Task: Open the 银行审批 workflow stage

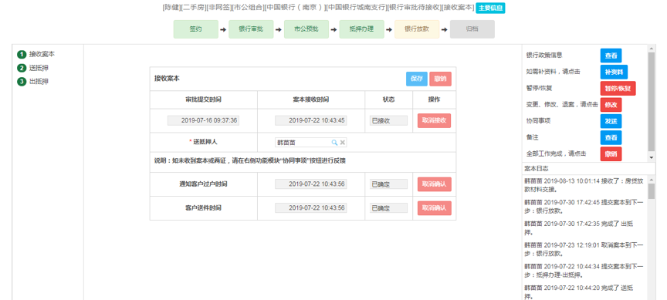Action: coord(251,29)
